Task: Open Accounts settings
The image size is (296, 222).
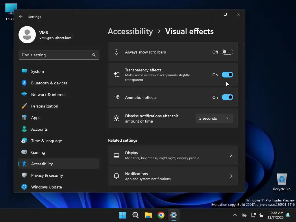Action: [x=59, y=129]
